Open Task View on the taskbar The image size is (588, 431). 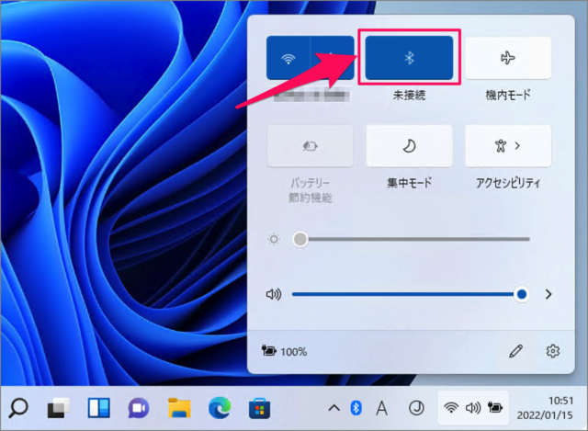coord(58,408)
